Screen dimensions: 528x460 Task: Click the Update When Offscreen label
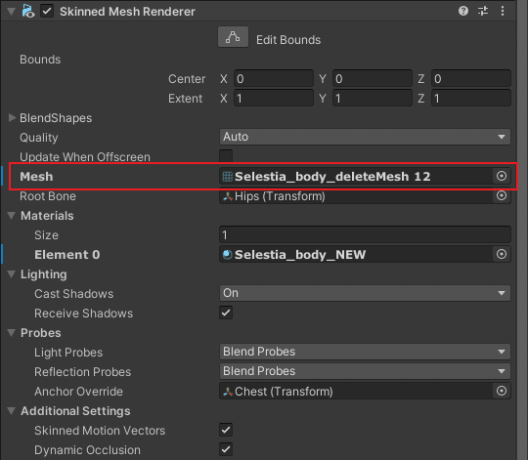click(x=85, y=157)
